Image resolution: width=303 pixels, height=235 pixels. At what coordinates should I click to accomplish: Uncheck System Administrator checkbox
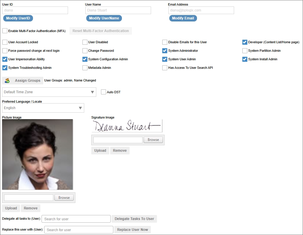tap(165, 51)
